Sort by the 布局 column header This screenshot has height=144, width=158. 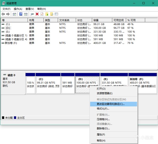36,20
